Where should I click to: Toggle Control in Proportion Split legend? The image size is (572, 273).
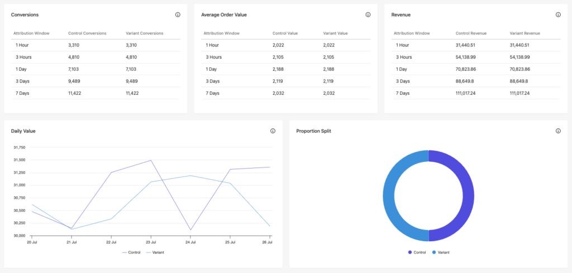(417, 252)
